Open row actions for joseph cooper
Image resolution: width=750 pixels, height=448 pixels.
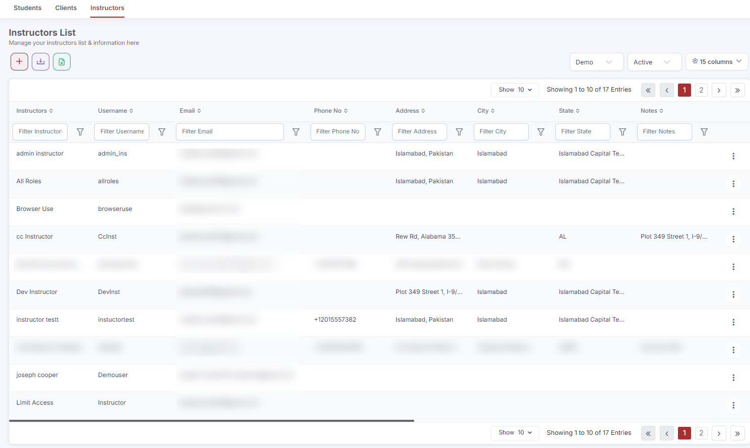[x=733, y=378]
